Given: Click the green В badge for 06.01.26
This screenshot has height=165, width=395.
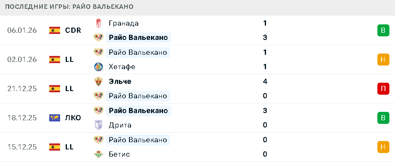Looking at the screenshot, I should (383, 30).
